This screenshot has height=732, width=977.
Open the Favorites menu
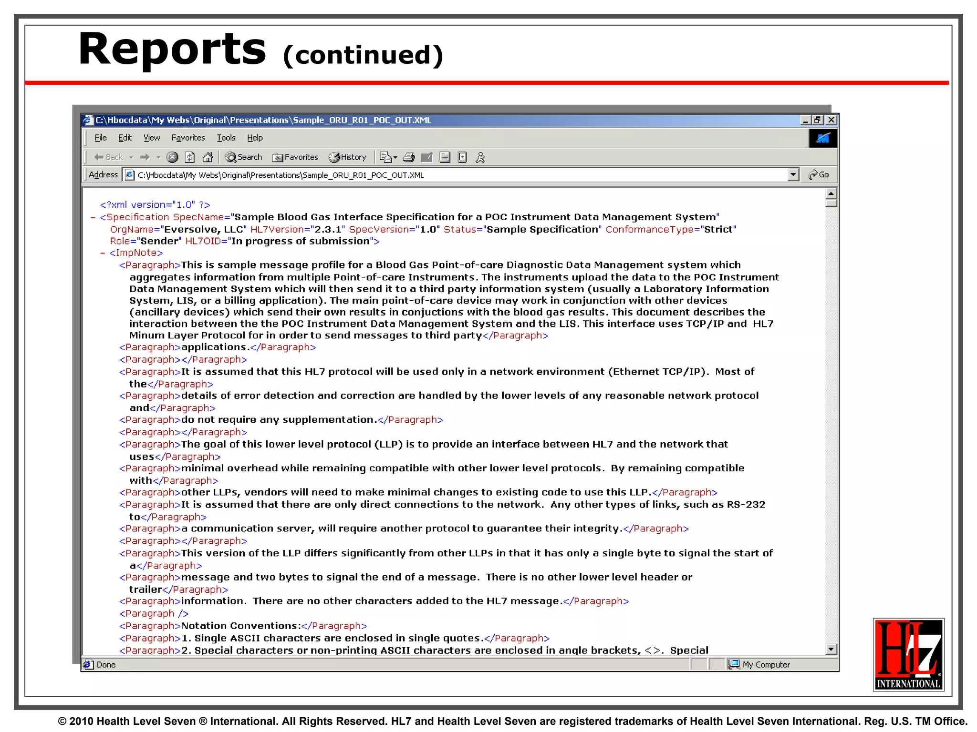coord(188,138)
